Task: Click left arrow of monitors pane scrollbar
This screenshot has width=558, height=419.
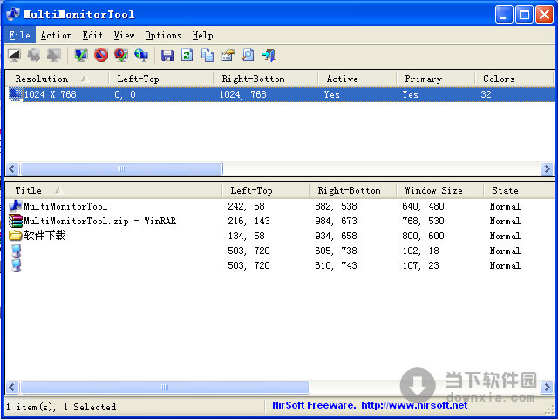Action: pyautogui.click(x=12, y=168)
